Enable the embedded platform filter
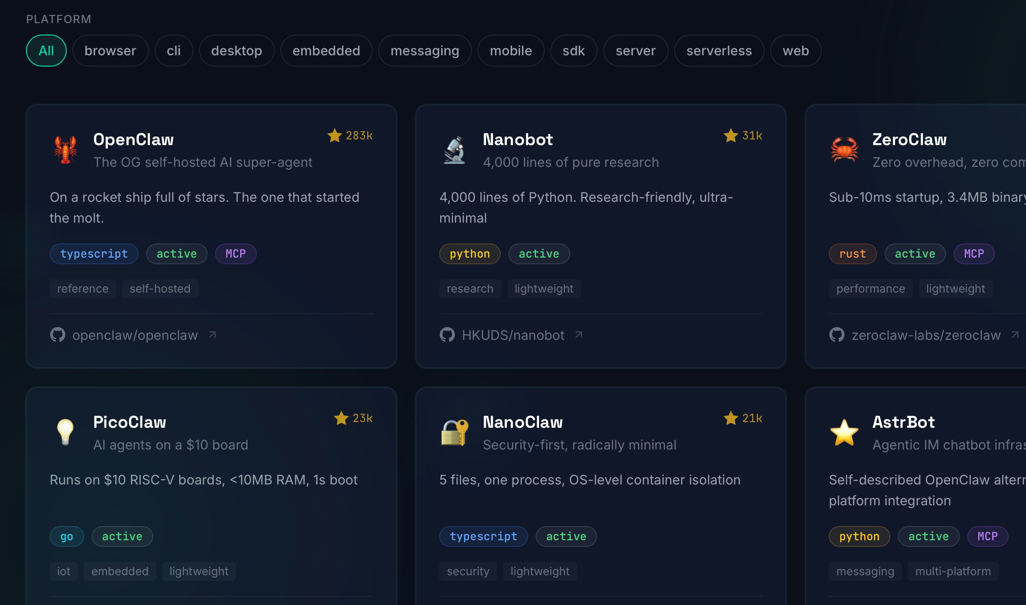This screenshot has width=1026, height=605. (x=326, y=51)
